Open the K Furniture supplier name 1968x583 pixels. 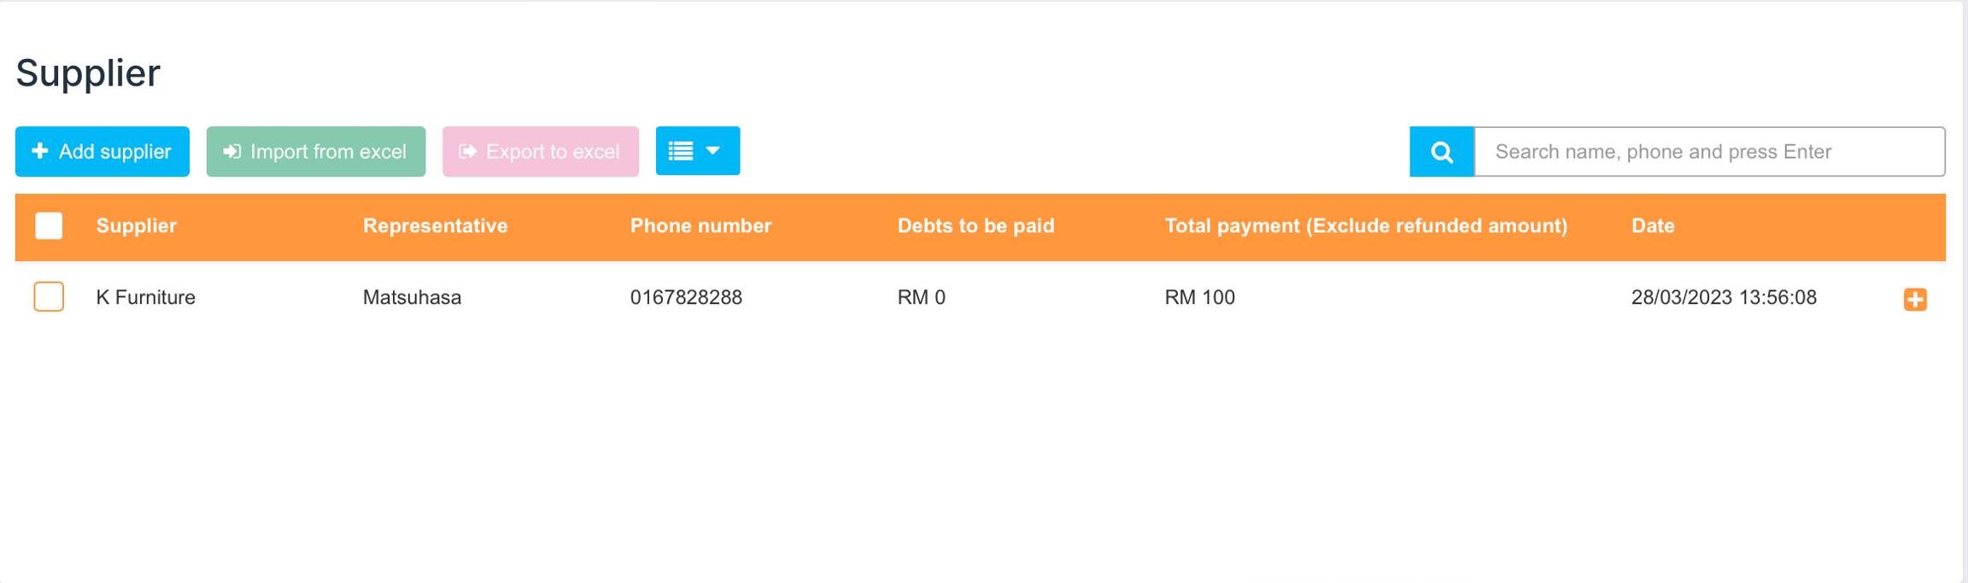pos(146,297)
